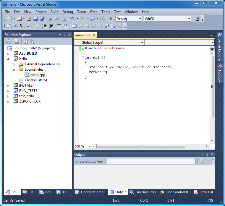Click Display an Object Member List icon

click(x=9, y=26)
